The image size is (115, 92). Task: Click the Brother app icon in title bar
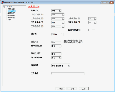[x=2, y=2]
